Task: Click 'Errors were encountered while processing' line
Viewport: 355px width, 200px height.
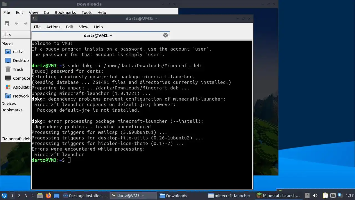Action: point(88,149)
